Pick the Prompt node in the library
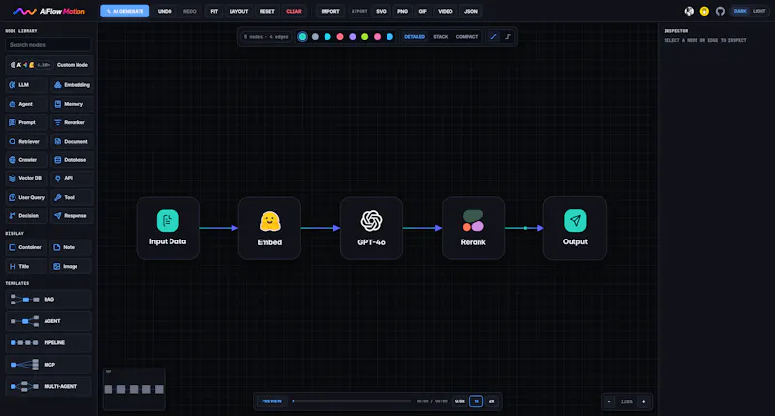Screen dimensions: 775x416 [27, 123]
